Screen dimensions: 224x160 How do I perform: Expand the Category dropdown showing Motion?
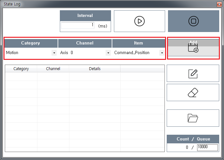(x=54, y=53)
